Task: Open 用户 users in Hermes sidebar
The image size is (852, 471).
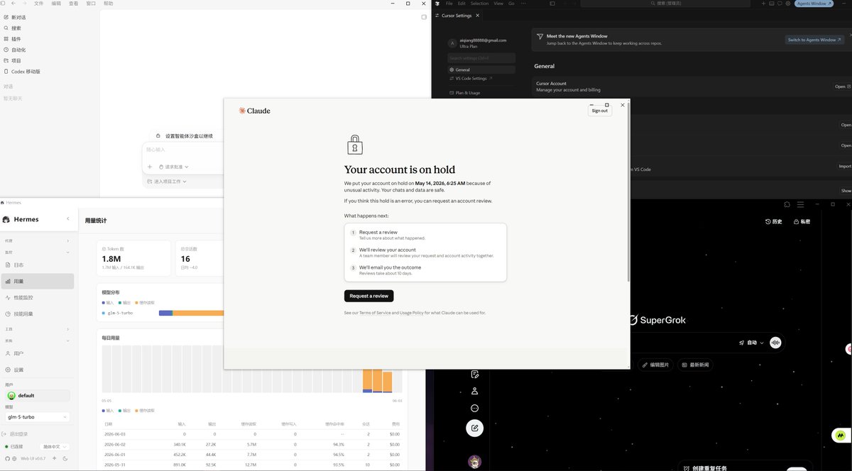Action: [x=37, y=353]
